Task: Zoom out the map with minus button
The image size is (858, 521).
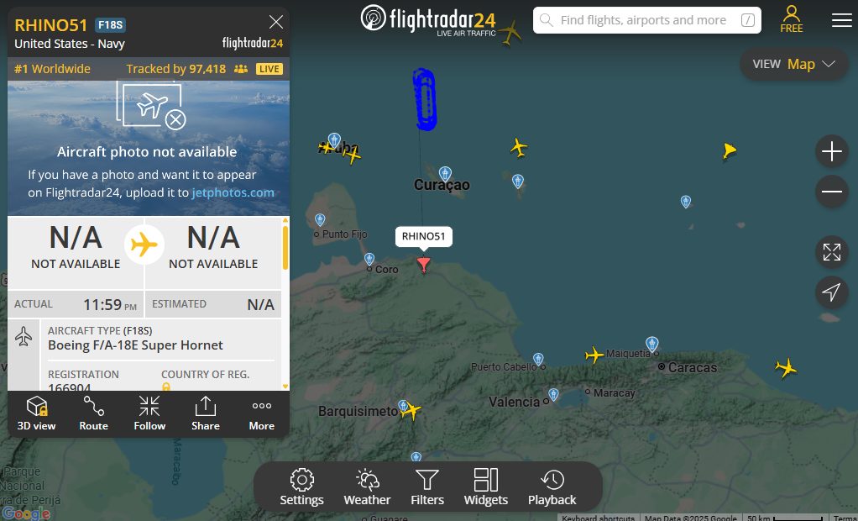Action: (x=832, y=192)
